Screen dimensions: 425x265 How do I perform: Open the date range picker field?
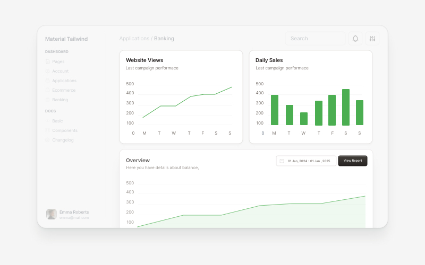point(306,161)
